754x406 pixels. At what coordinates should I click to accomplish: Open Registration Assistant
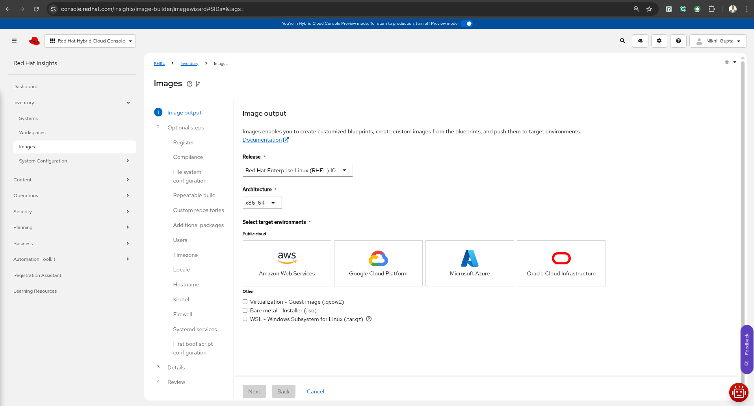coord(37,275)
